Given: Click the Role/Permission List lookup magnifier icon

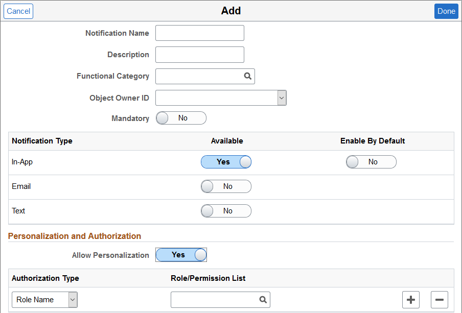Looking at the screenshot, I should pyautogui.click(x=263, y=300).
